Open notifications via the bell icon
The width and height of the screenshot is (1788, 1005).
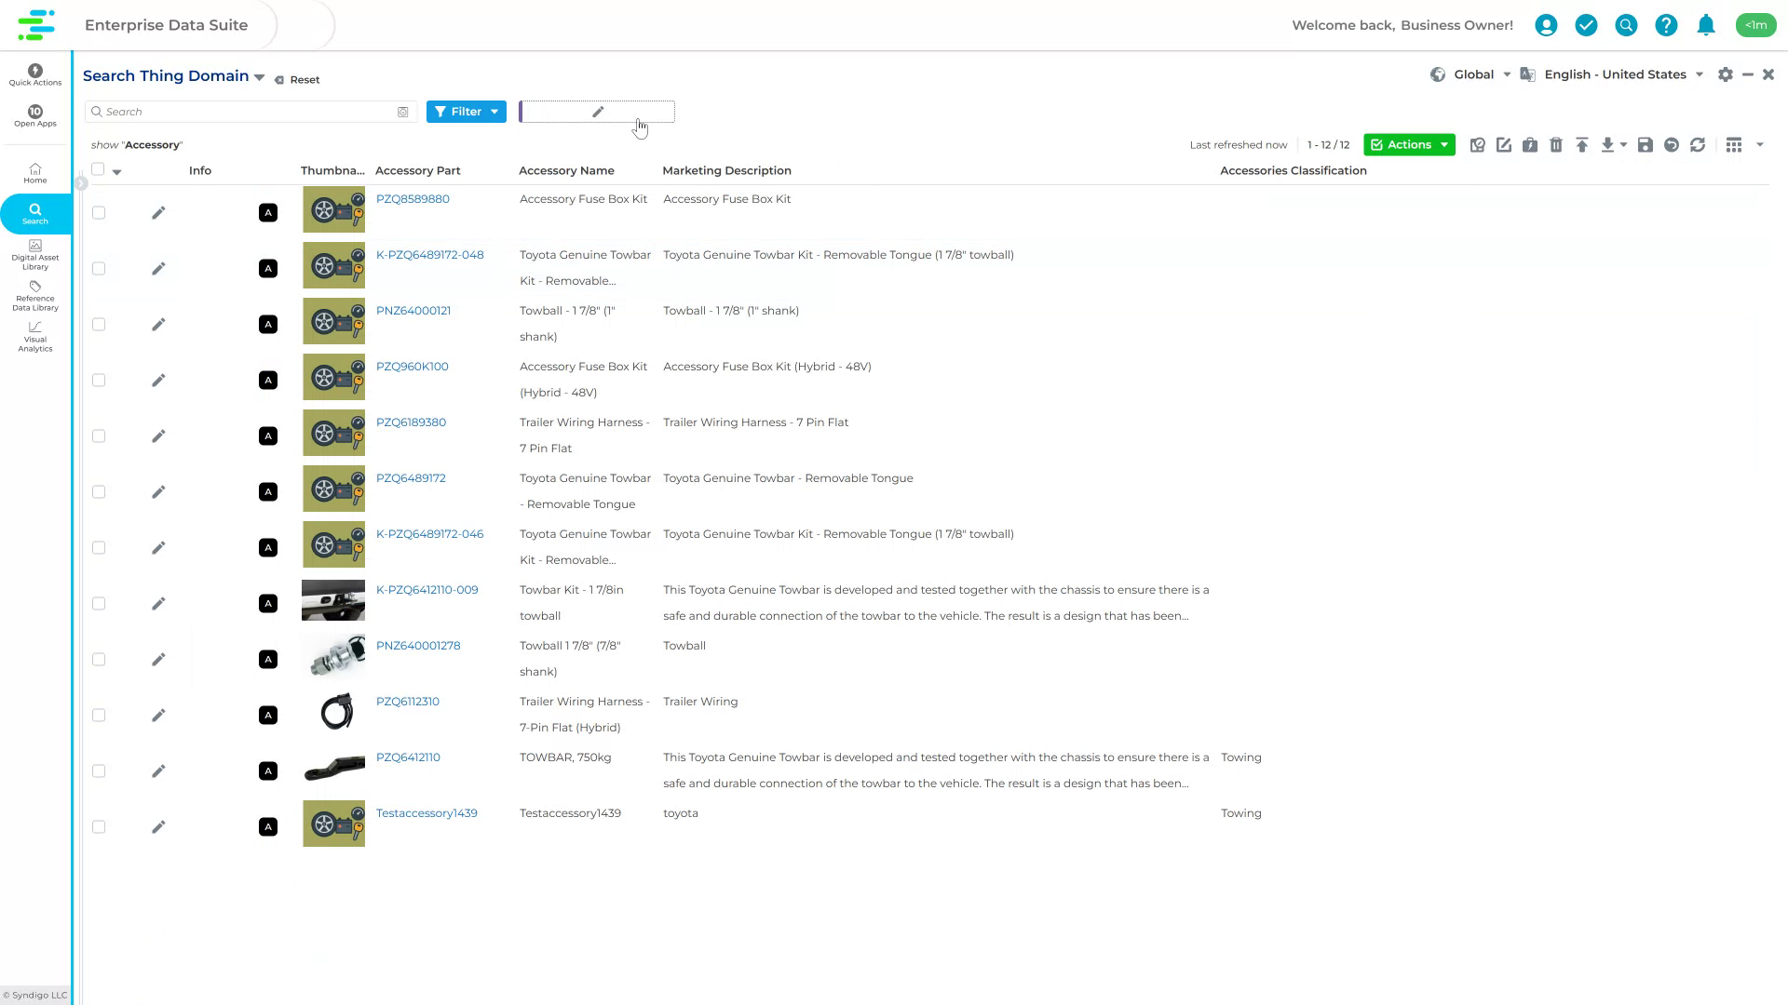[x=1706, y=25]
